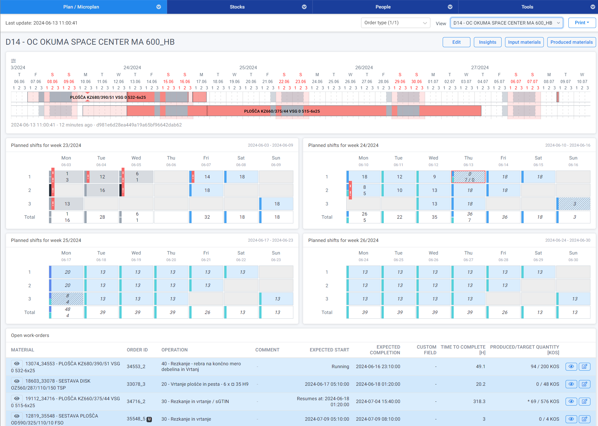Click Monday 06-24 total cell 39
Image resolution: width=598 pixels, height=426 pixels.
click(363, 312)
